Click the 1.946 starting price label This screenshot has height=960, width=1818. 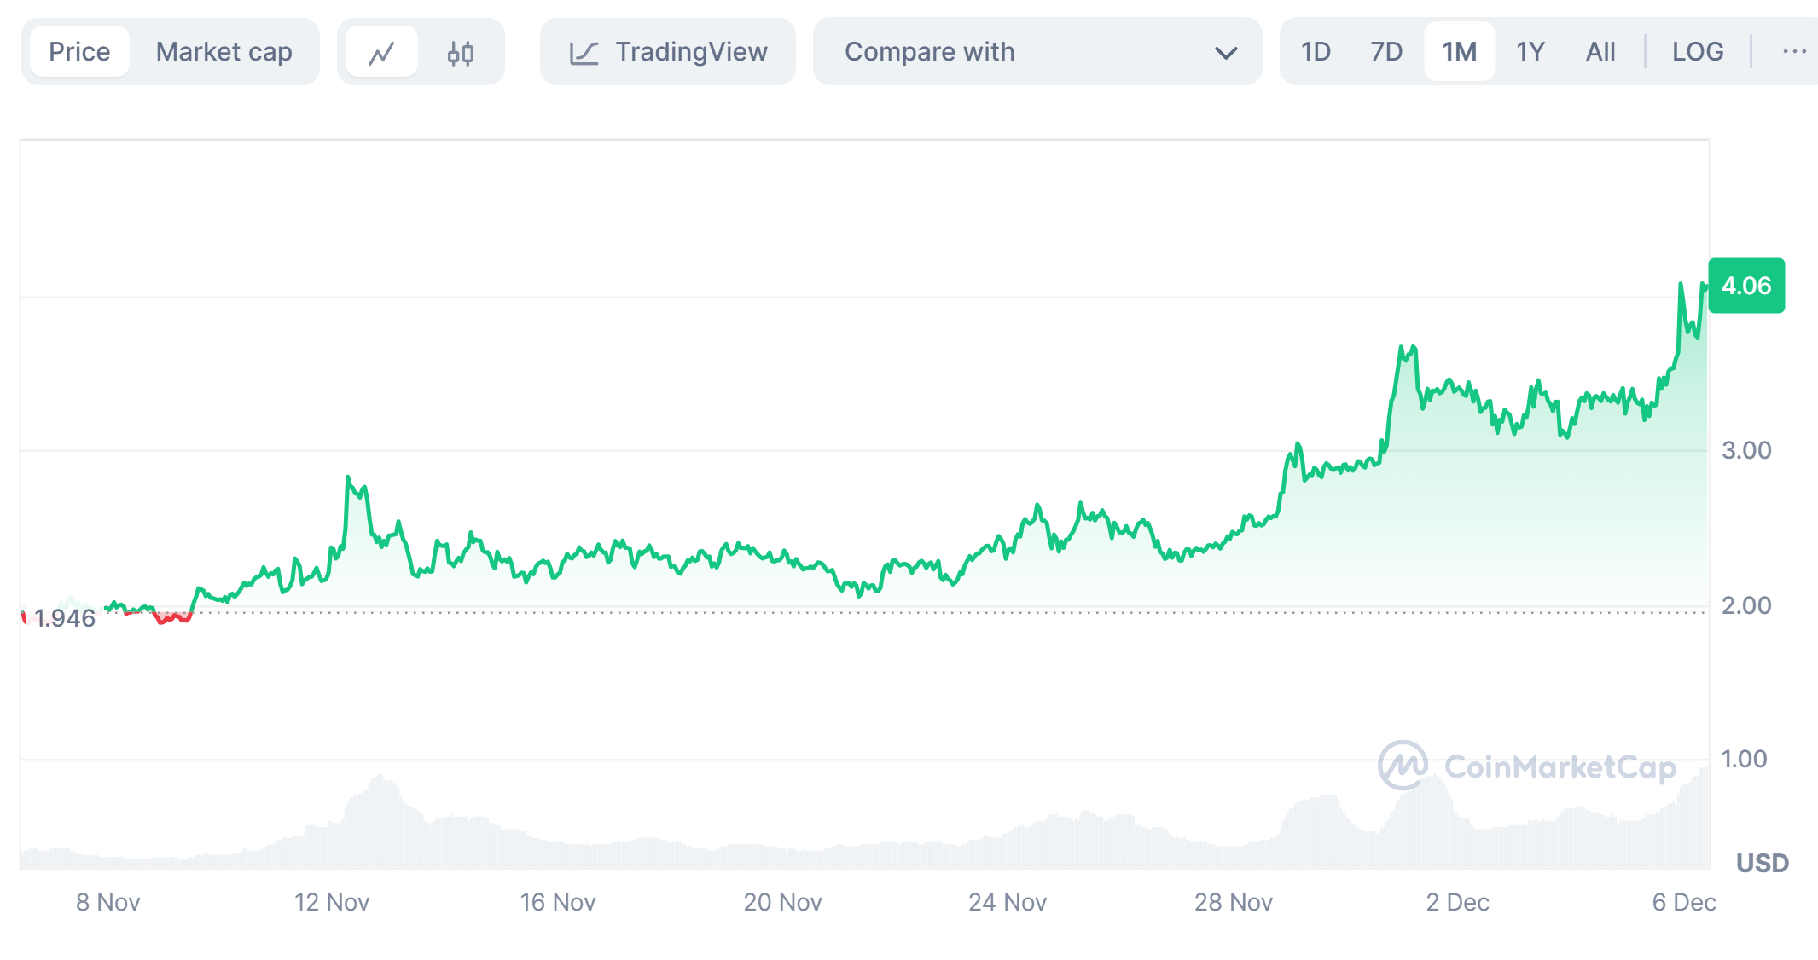(64, 618)
